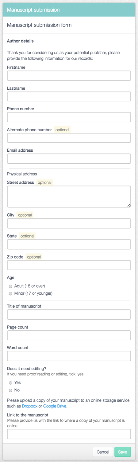Choose No for needs editing
This screenshot has height=462, width=138.
coord(10,390)
